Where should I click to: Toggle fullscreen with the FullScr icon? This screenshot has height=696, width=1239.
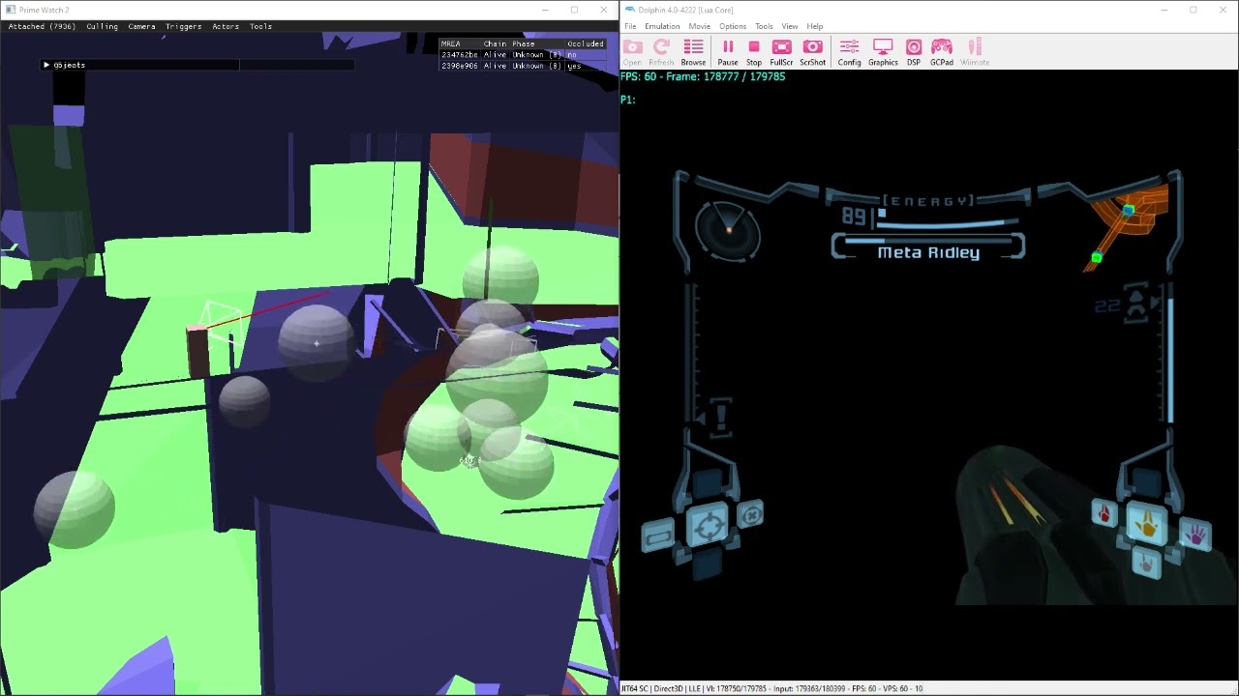pos(781,51)
